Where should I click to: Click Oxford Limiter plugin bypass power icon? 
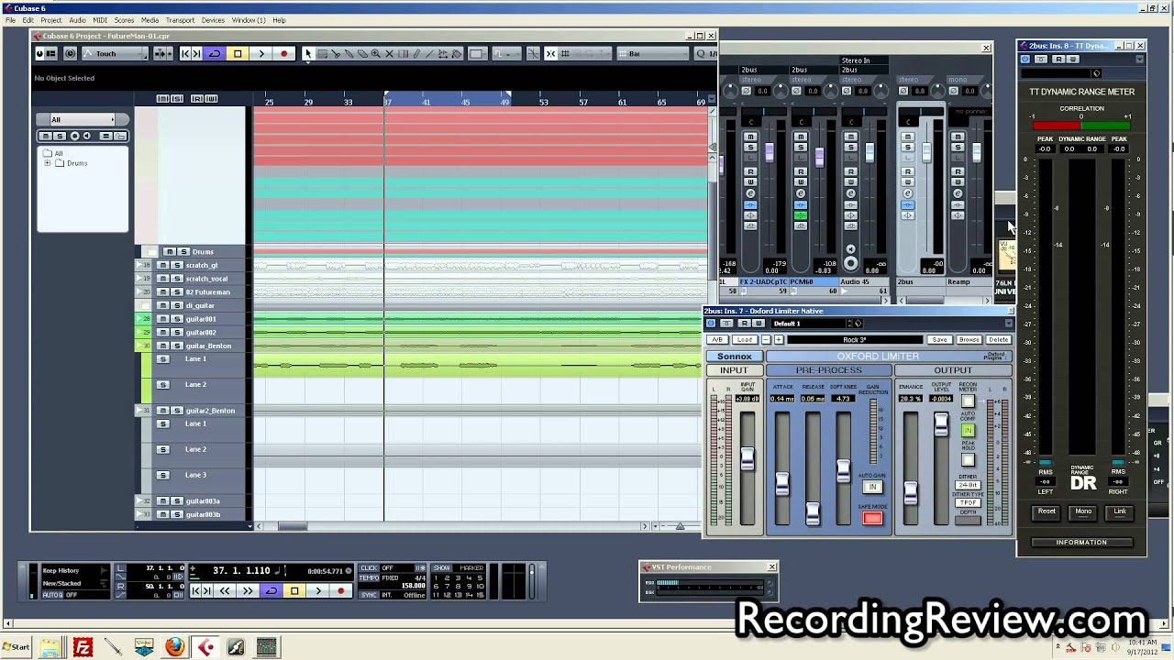point(711,324)
